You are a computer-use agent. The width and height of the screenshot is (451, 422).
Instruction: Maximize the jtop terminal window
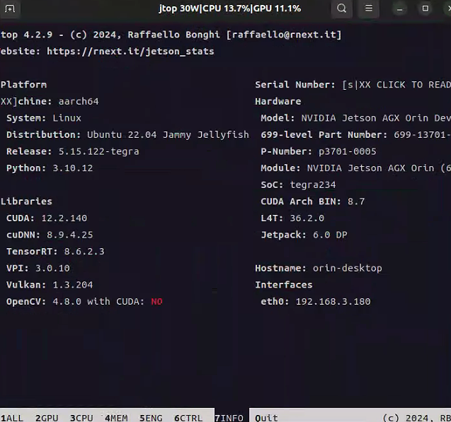tap(425, 8)
